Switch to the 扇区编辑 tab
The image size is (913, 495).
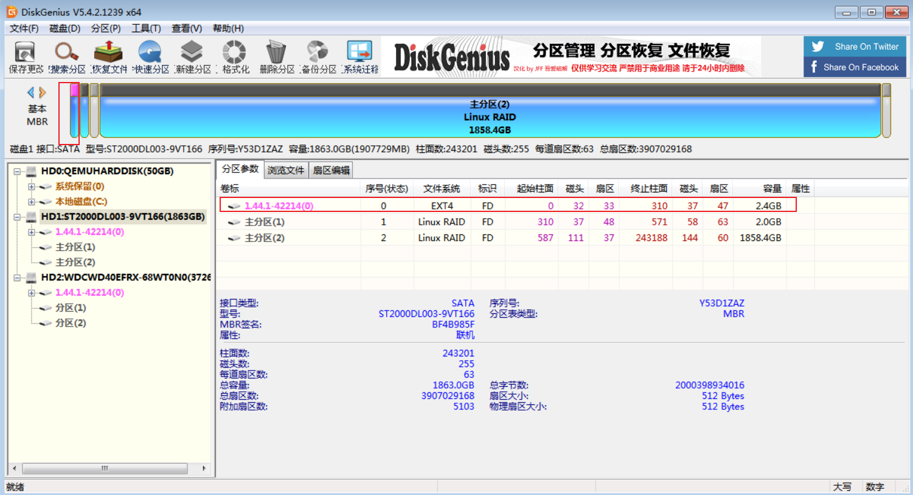[331, 171]
